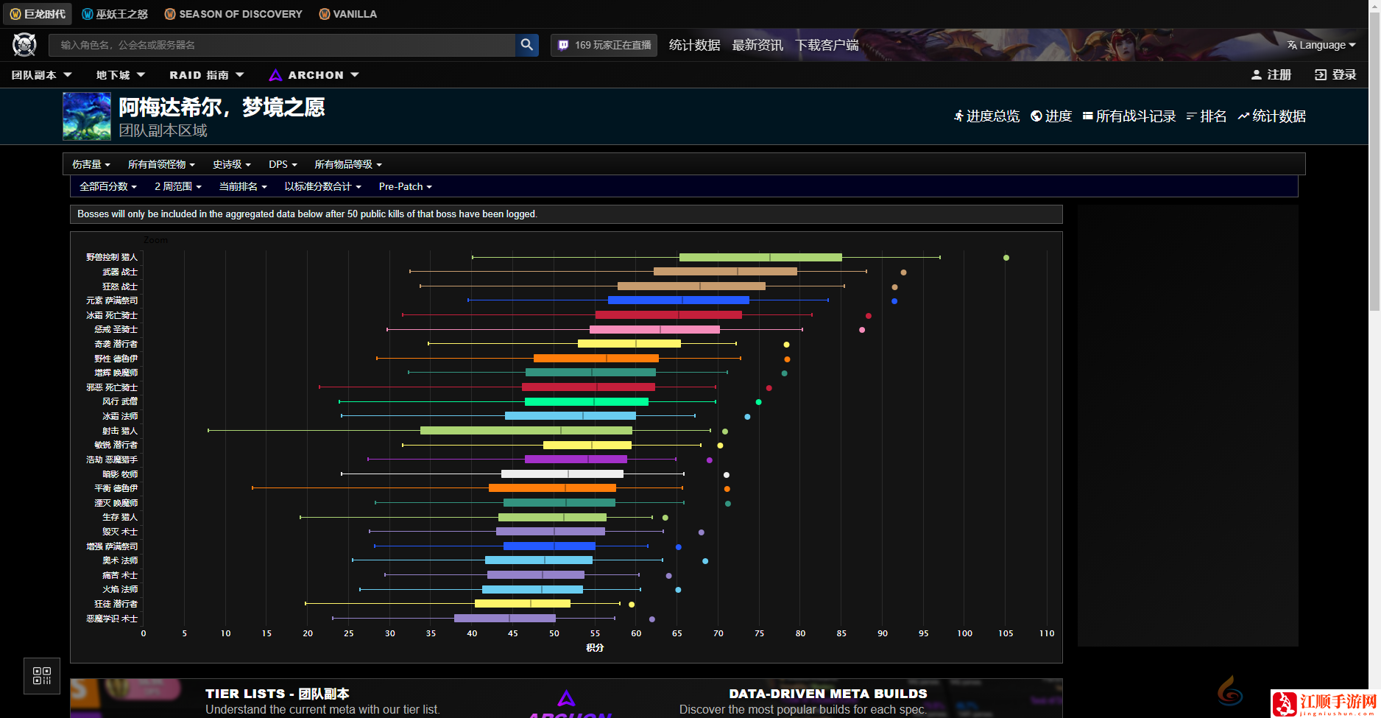
Task: Open the Language dropdown
Action: tap(1321, 45)
